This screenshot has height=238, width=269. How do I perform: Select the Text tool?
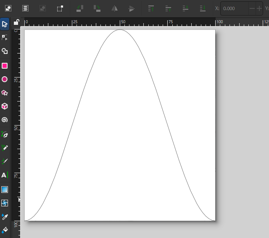(x=5, y=175)
